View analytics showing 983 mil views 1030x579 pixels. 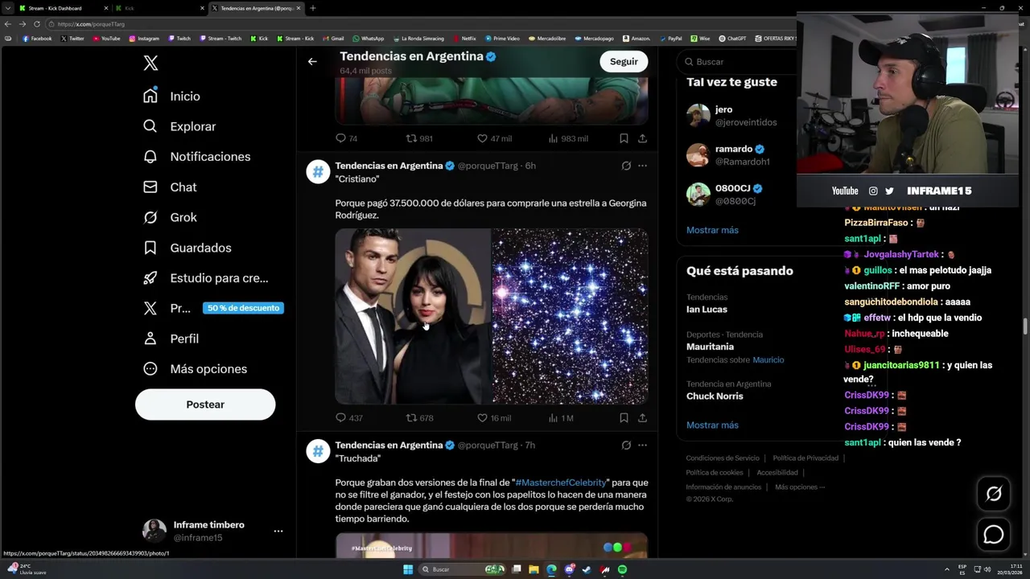pos(567,138)
